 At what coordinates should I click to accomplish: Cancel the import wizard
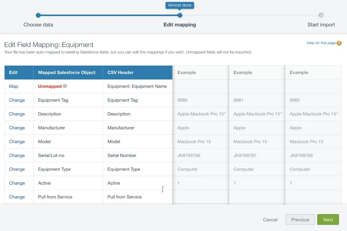pos(270,220)
